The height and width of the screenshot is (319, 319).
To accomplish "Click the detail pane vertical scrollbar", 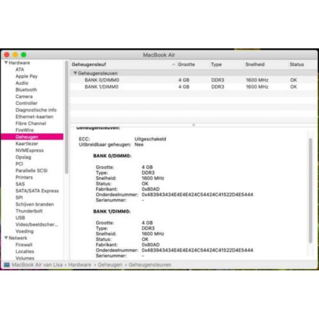I will [x=310, y=190].
